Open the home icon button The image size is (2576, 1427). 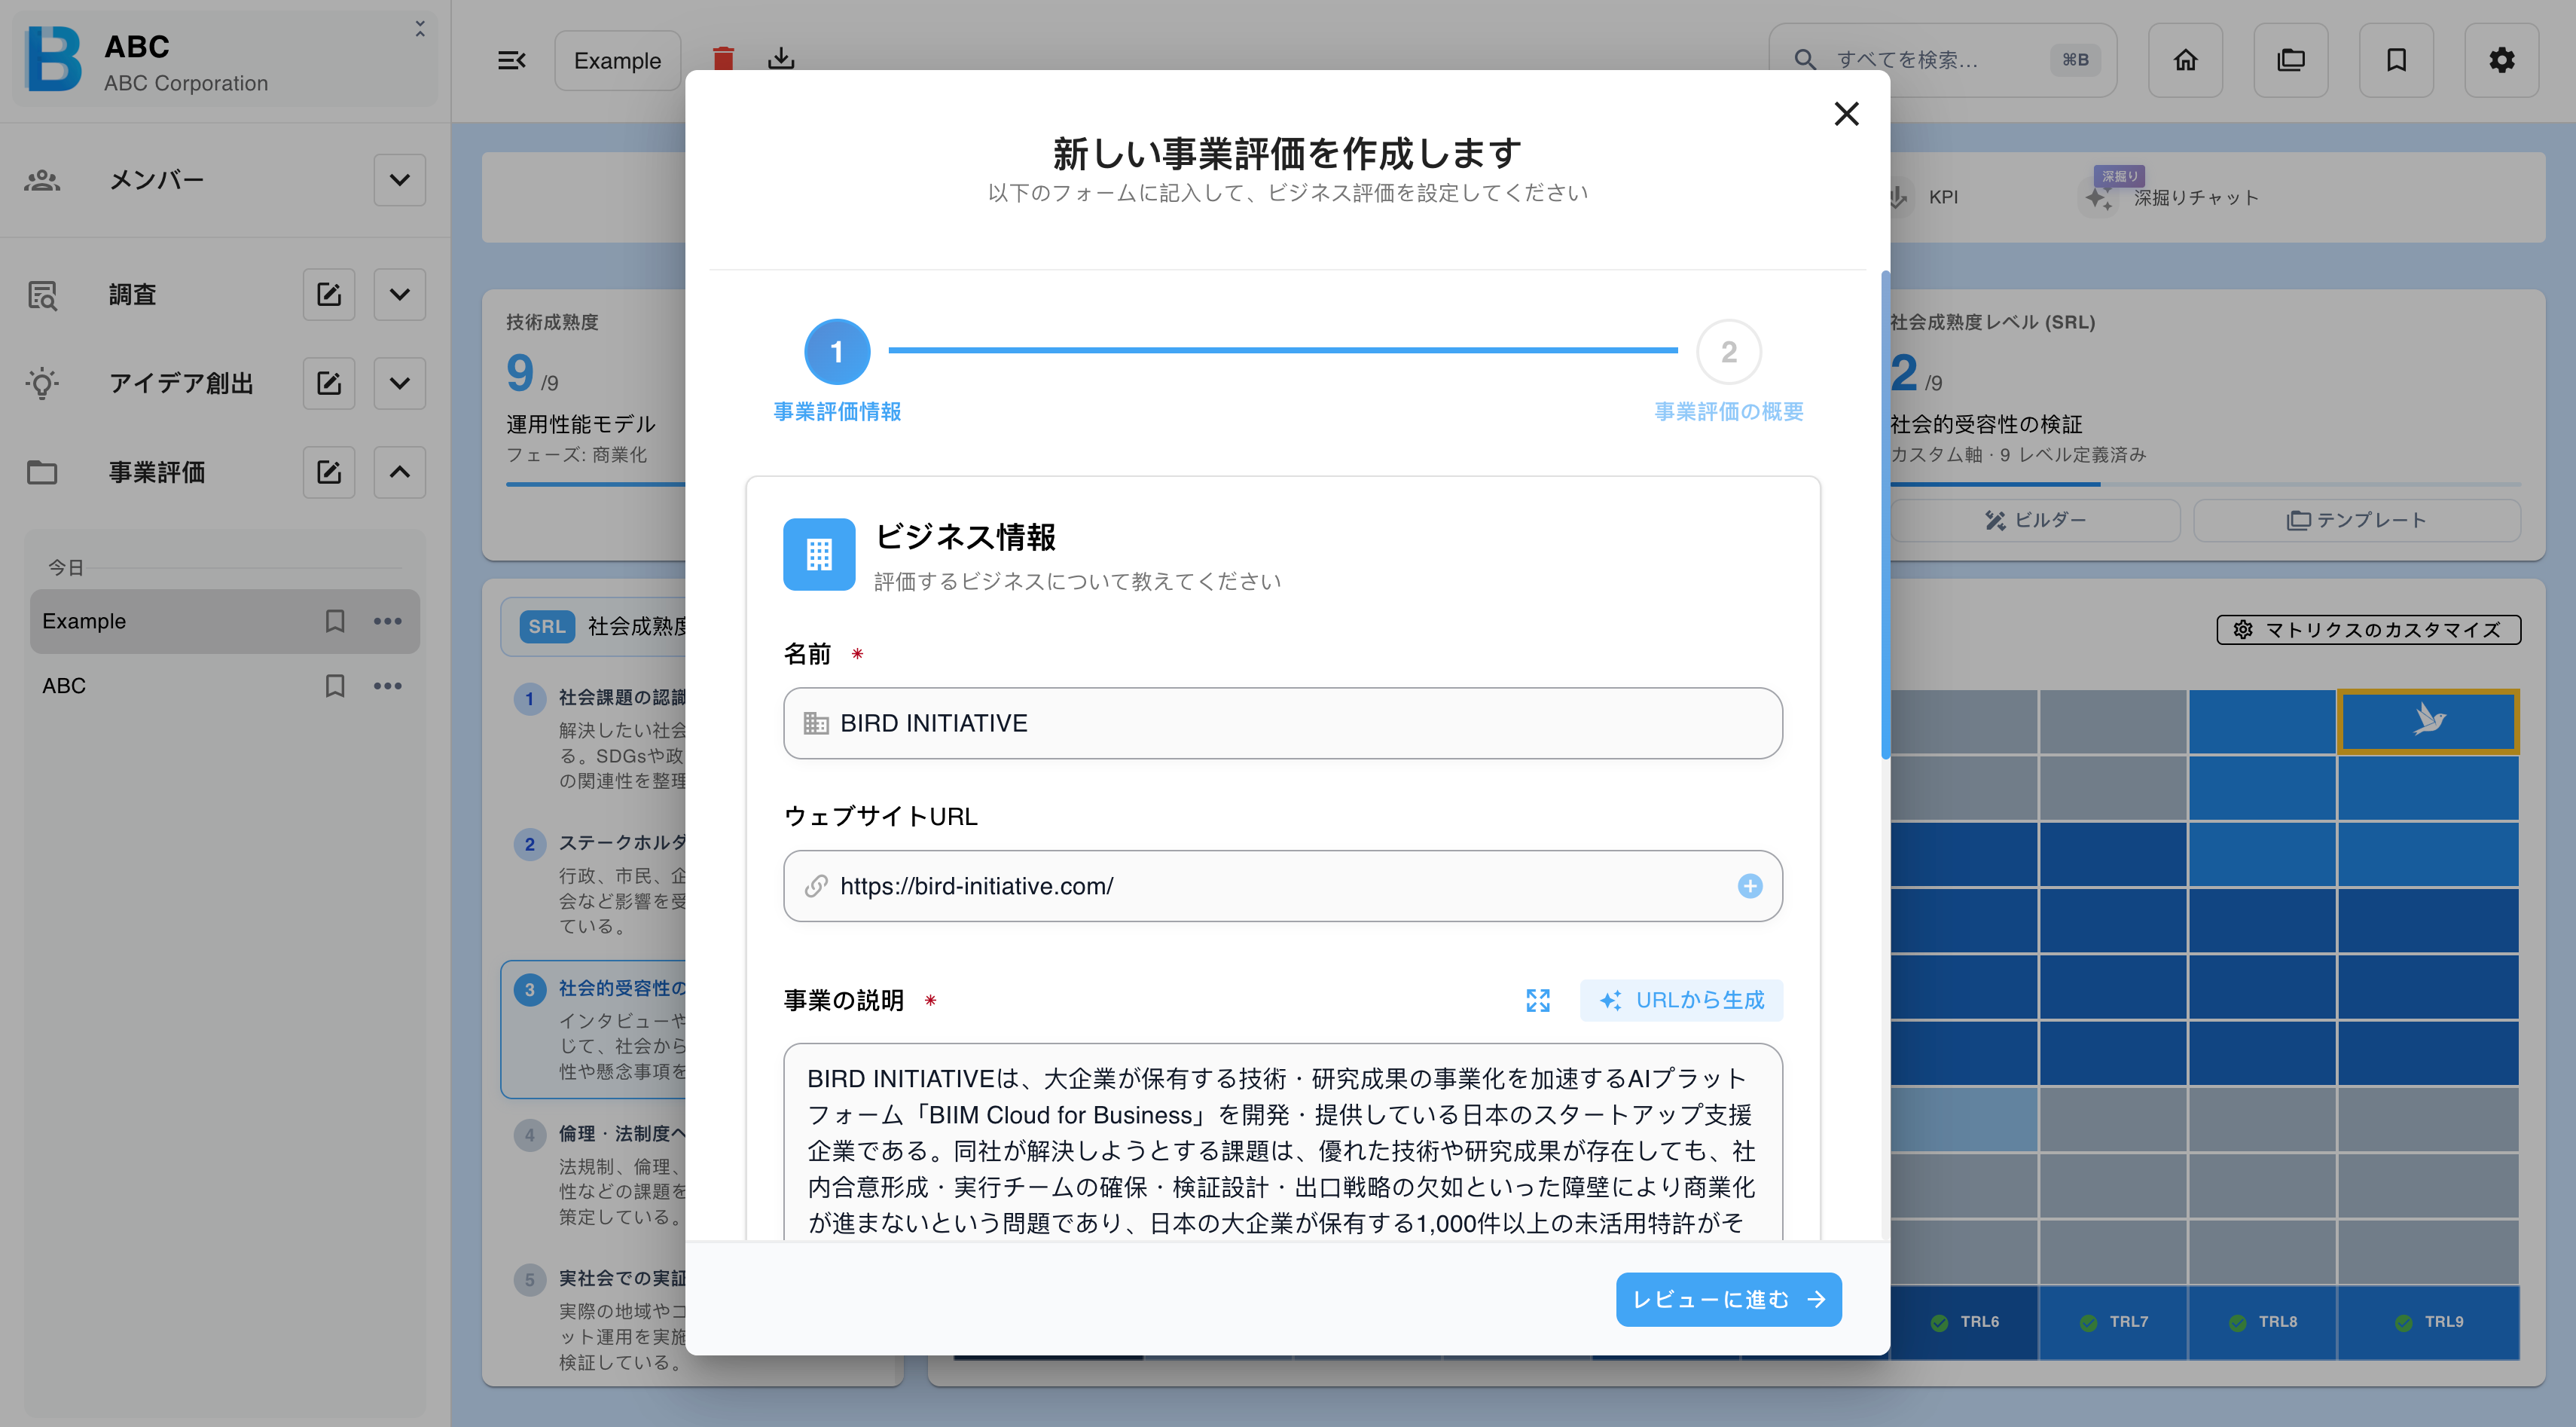coord(2185,60)
